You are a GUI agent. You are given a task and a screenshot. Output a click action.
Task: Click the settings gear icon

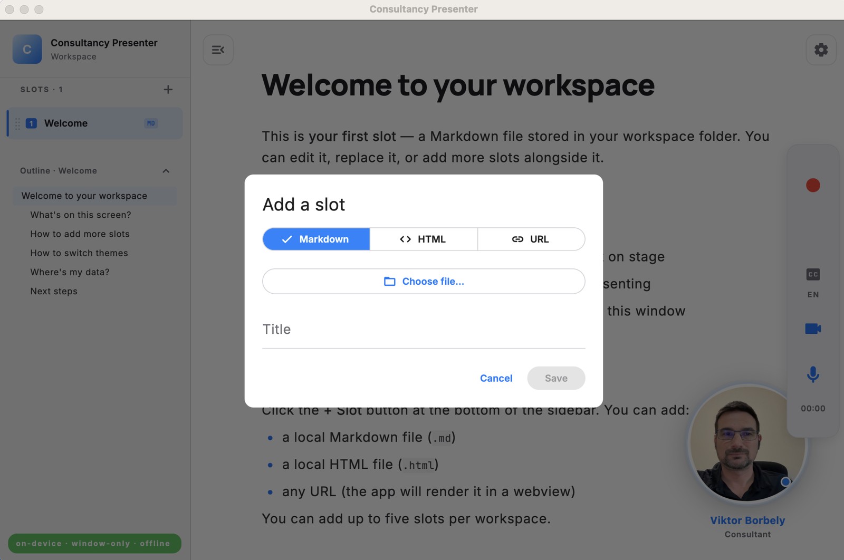[821, 50]
